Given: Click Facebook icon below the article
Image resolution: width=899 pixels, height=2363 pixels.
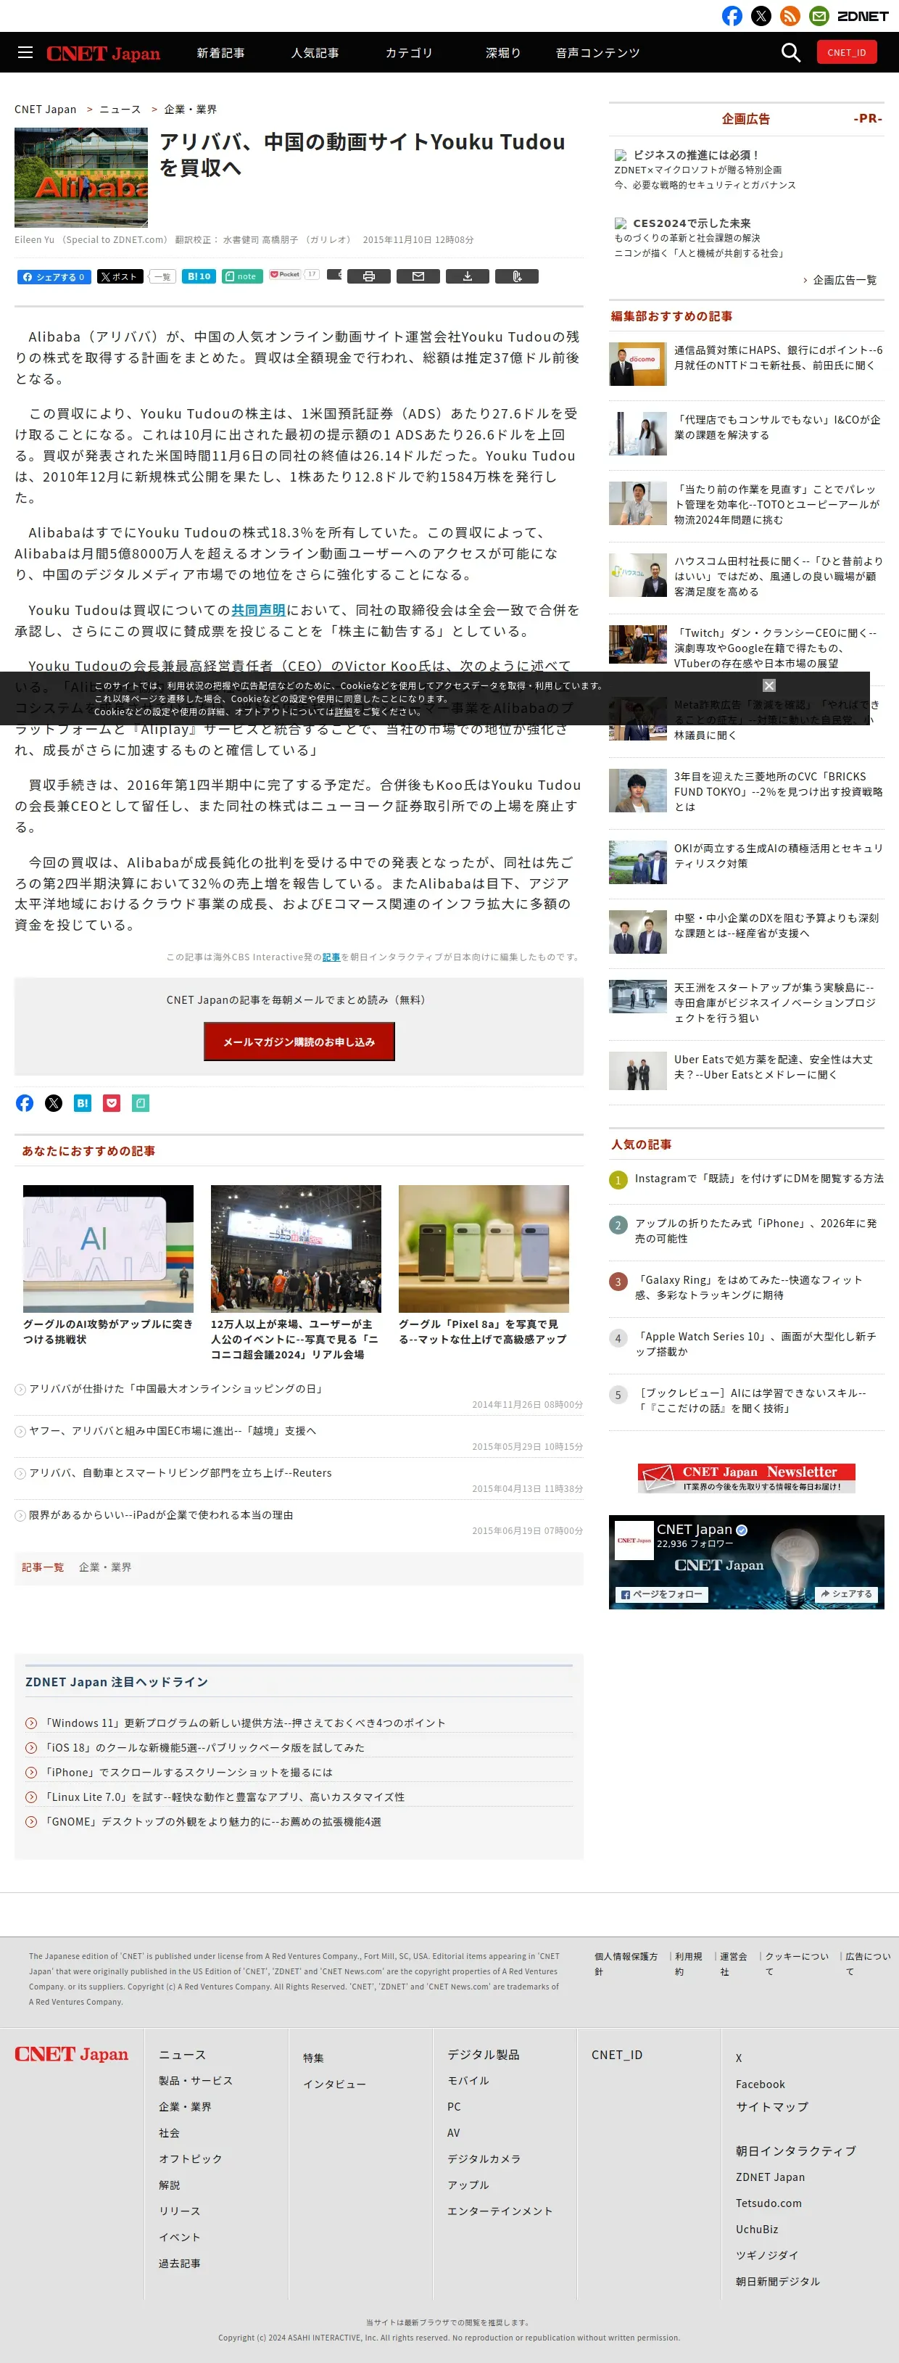Looking at the screenshot, I should [25, 1102].
